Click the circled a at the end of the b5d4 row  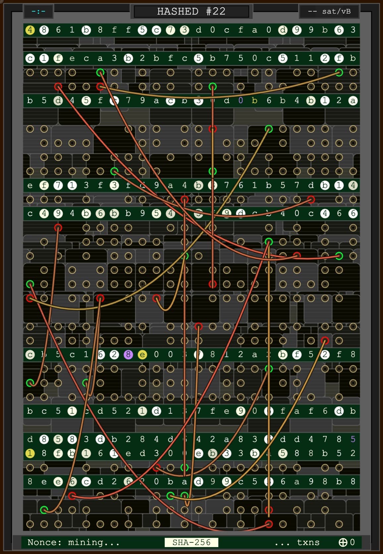pos(353,101)
